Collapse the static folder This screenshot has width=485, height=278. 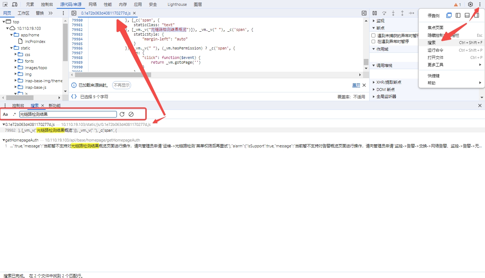12,48
